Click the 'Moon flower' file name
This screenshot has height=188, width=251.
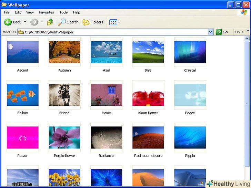coord(148,113)
